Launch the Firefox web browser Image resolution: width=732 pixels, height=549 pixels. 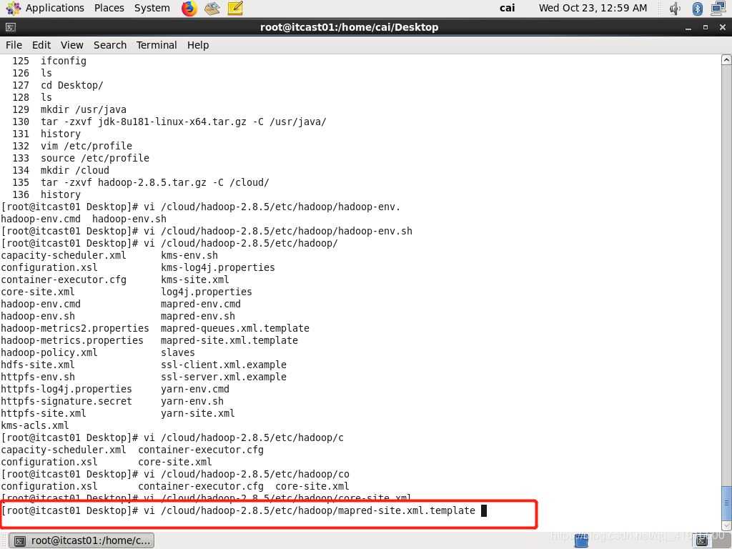click(189, 9)
